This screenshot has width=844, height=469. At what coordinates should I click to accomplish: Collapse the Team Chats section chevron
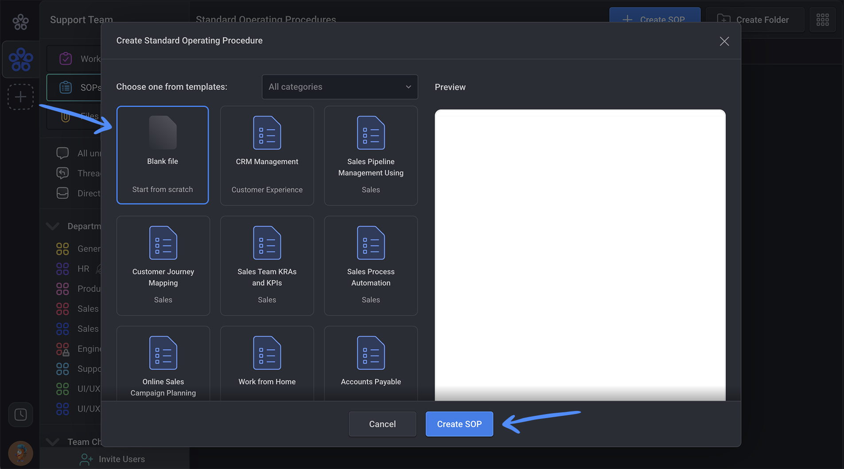coord(53,442)
